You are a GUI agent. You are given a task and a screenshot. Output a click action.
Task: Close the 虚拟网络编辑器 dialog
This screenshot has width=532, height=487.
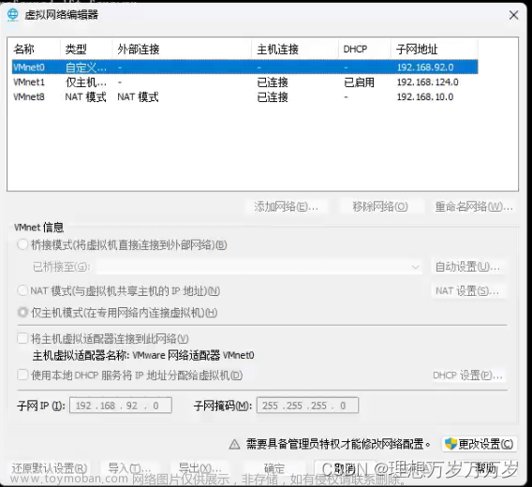(x=513, y=15)
